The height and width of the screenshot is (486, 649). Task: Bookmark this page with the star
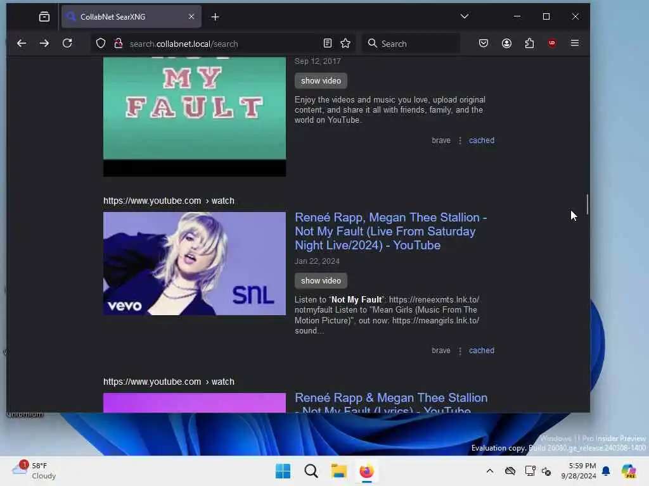(x=345, y=44)
